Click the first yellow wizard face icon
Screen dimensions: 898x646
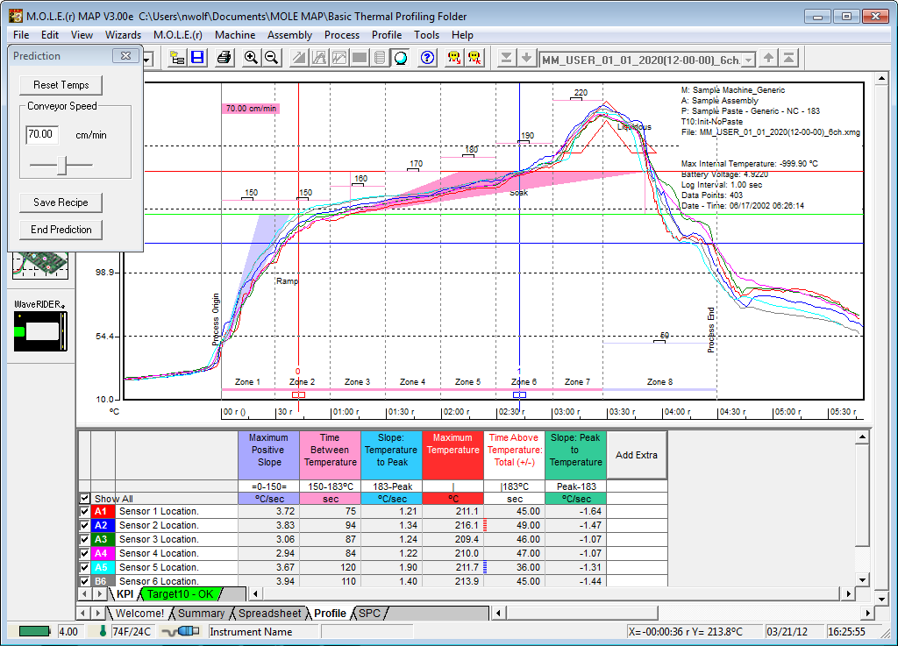pos(454,58)
